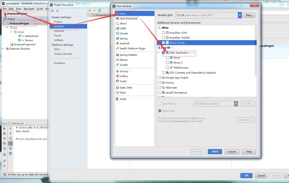The width and height of the screenshot is (289, 183).
Task: Open Code menu
Action: coord(40,8)
